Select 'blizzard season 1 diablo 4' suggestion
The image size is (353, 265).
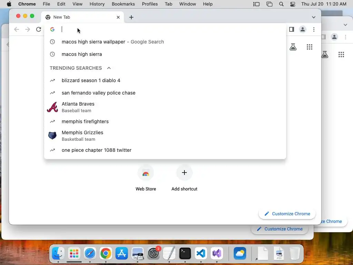coord(165,80)
